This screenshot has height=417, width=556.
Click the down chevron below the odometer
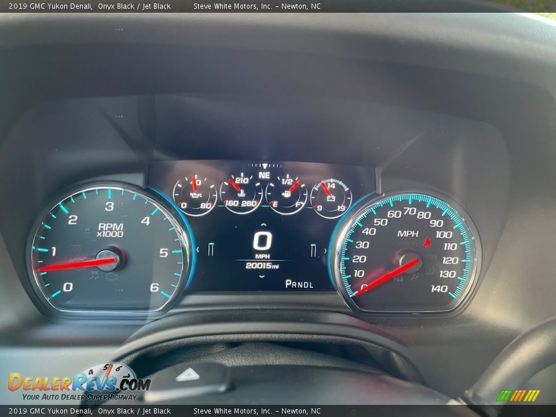coord(262,276)
